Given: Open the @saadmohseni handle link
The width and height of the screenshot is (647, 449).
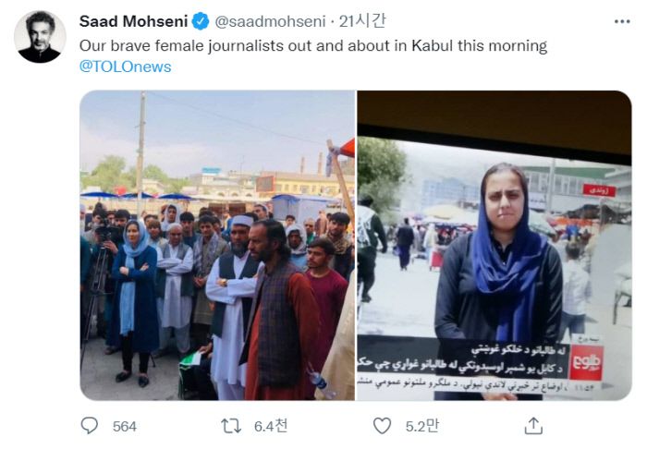Looking at the screenshot, I should tap(270, 21).
